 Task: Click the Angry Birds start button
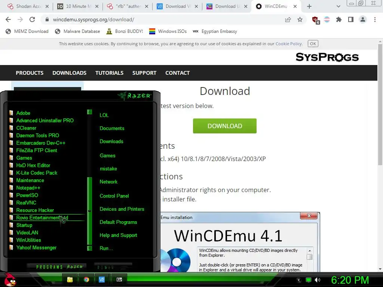pyautogui.click(x=10, y=280)
